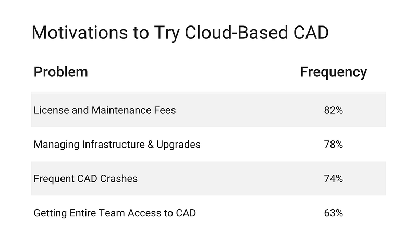Image resolution: width=417 pixels, height=248 pixels.
Task: Click the word Maintenance in first row
Action: click(121, 110)
